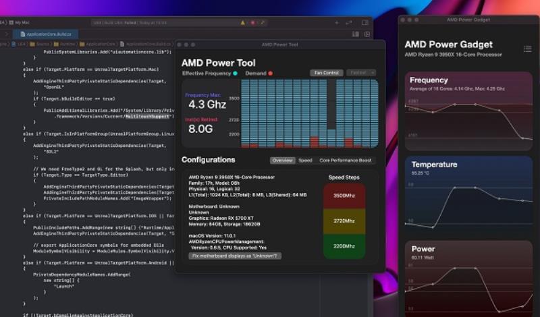Click the Effective Frequency teal legend dot
540x317 pixels.
(235, 74)
